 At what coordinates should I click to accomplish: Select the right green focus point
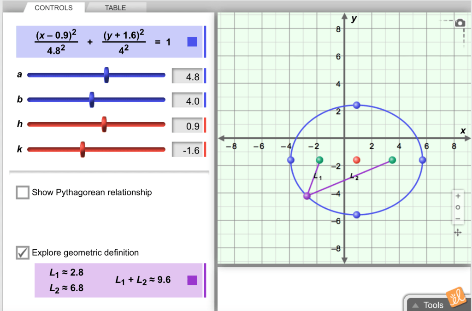[x=392, y=160]
